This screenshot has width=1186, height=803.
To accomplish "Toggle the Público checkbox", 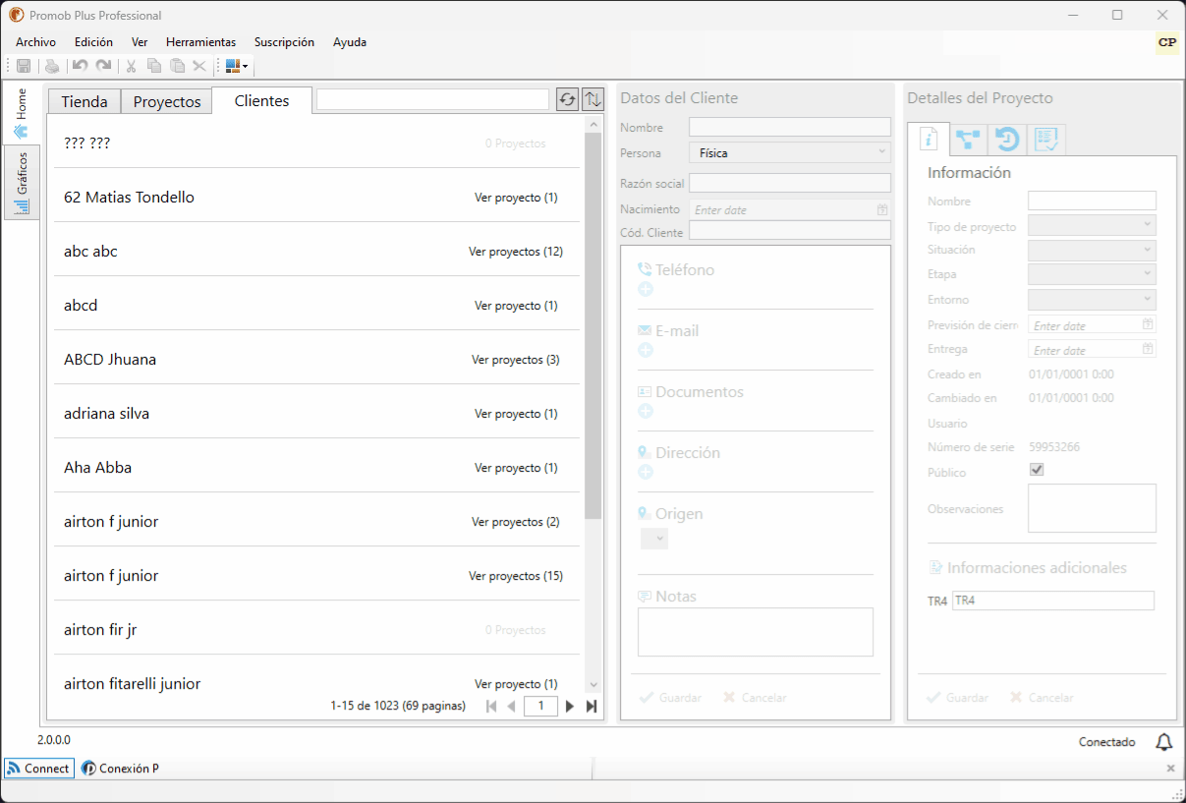I will pos(1036,470).
